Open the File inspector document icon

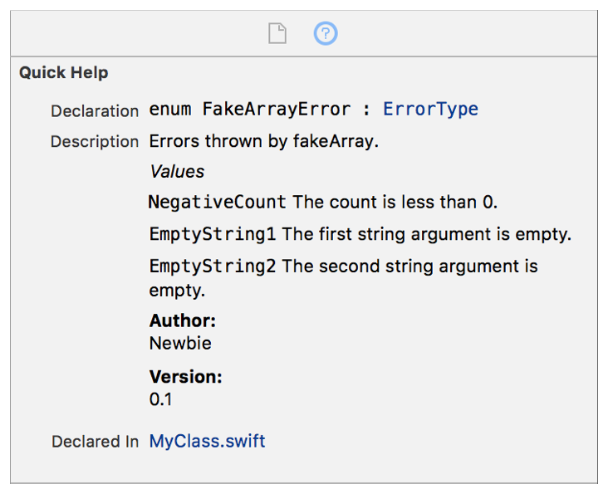(277, 34)
